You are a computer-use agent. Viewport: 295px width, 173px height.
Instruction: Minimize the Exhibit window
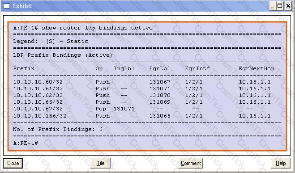[273, 6]
